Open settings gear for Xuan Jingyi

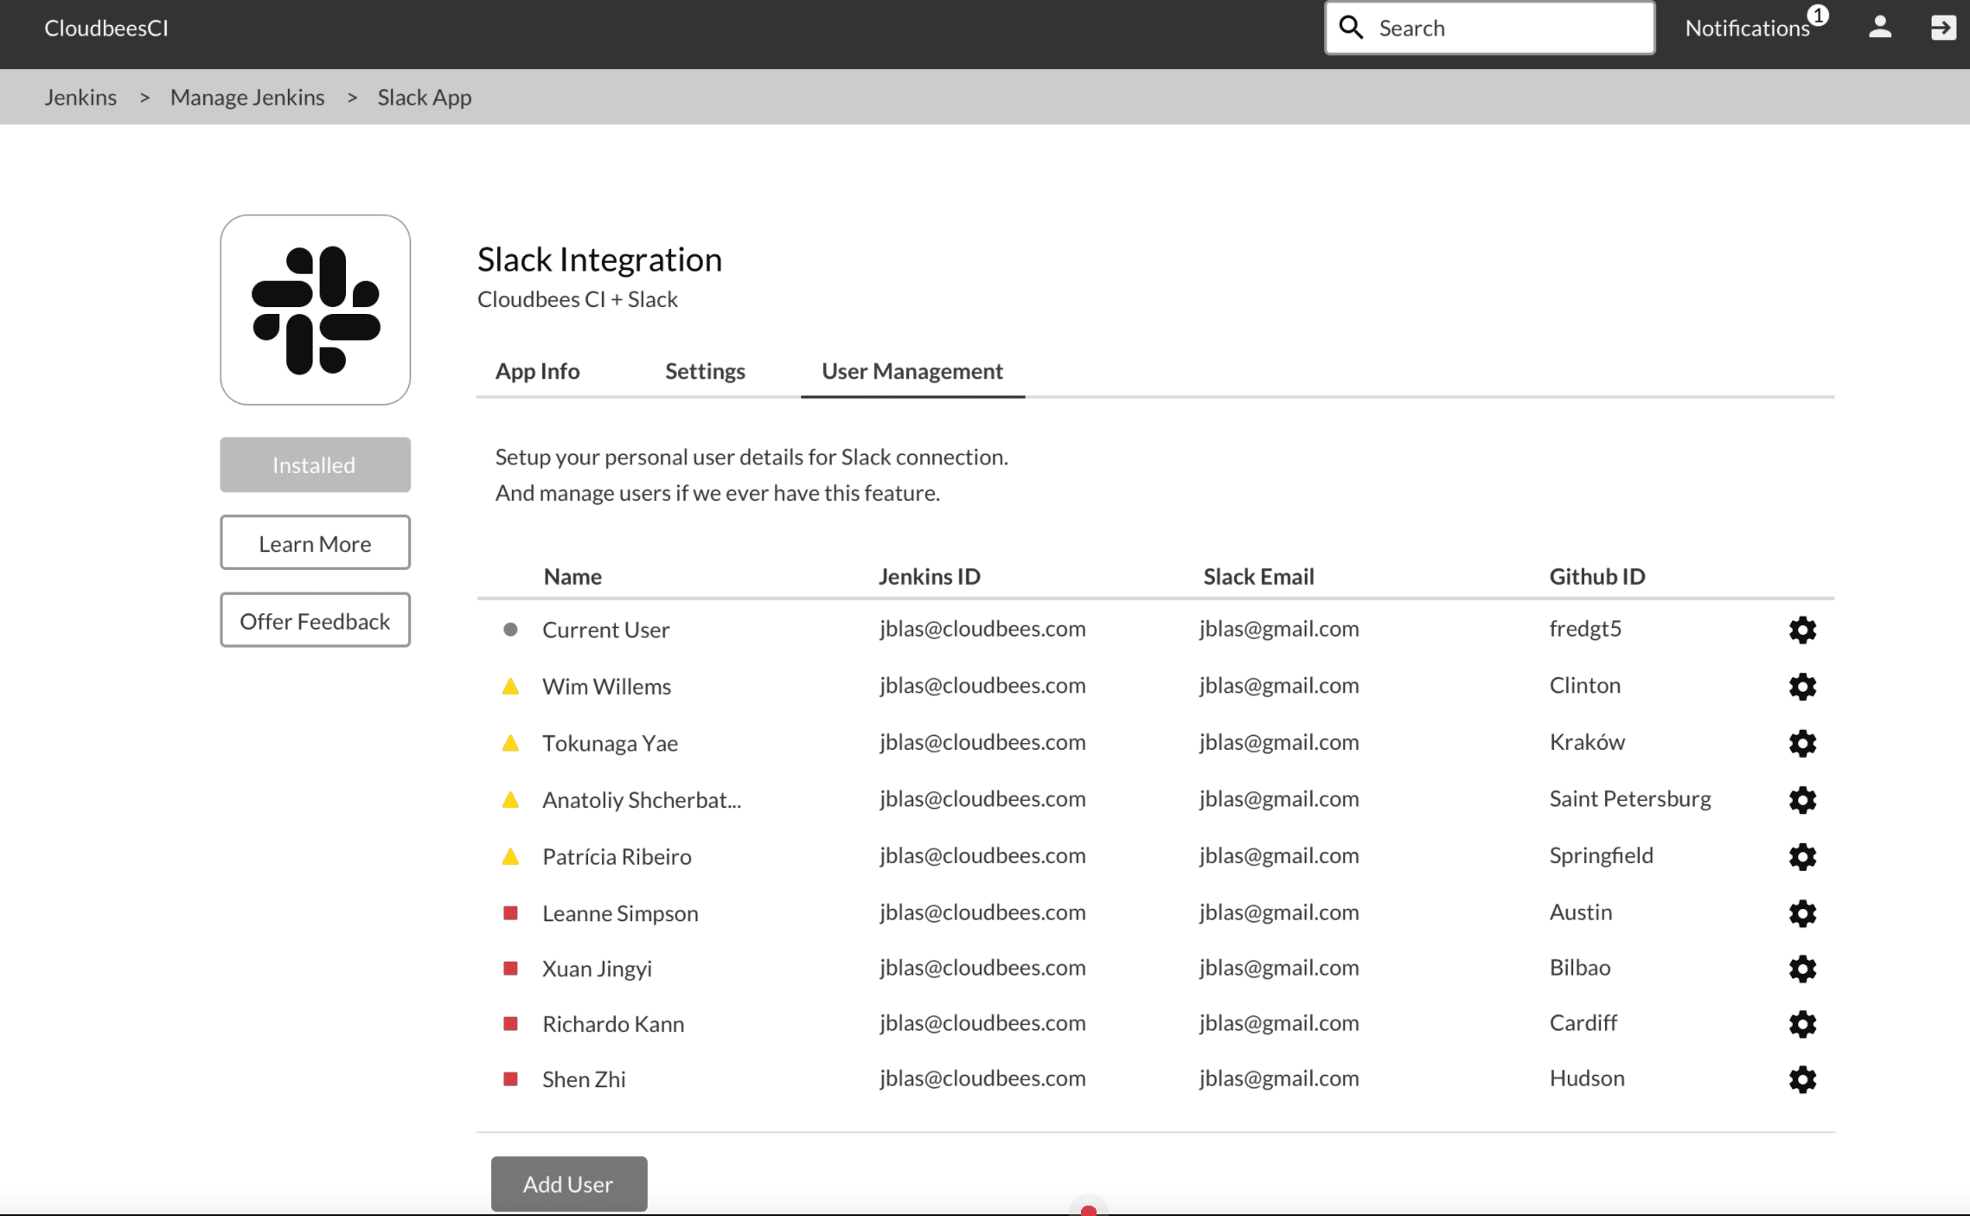[x=1802, y=969]
